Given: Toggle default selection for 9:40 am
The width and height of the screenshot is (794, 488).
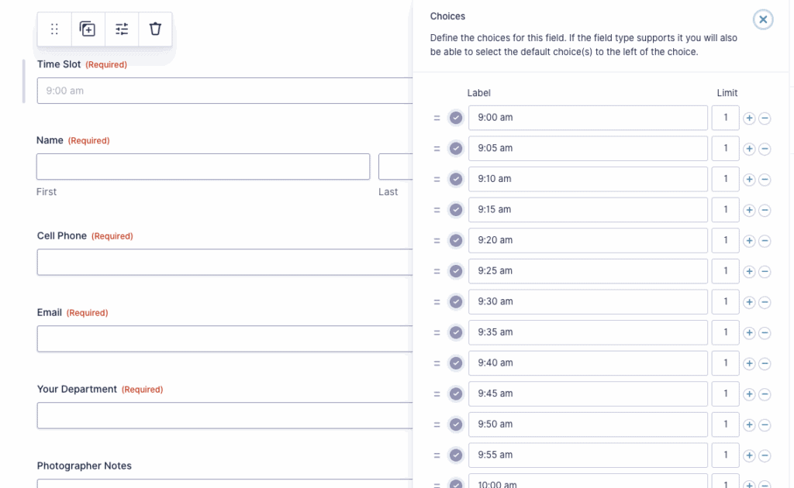Looking at the screenshot, I should (456, 363).
